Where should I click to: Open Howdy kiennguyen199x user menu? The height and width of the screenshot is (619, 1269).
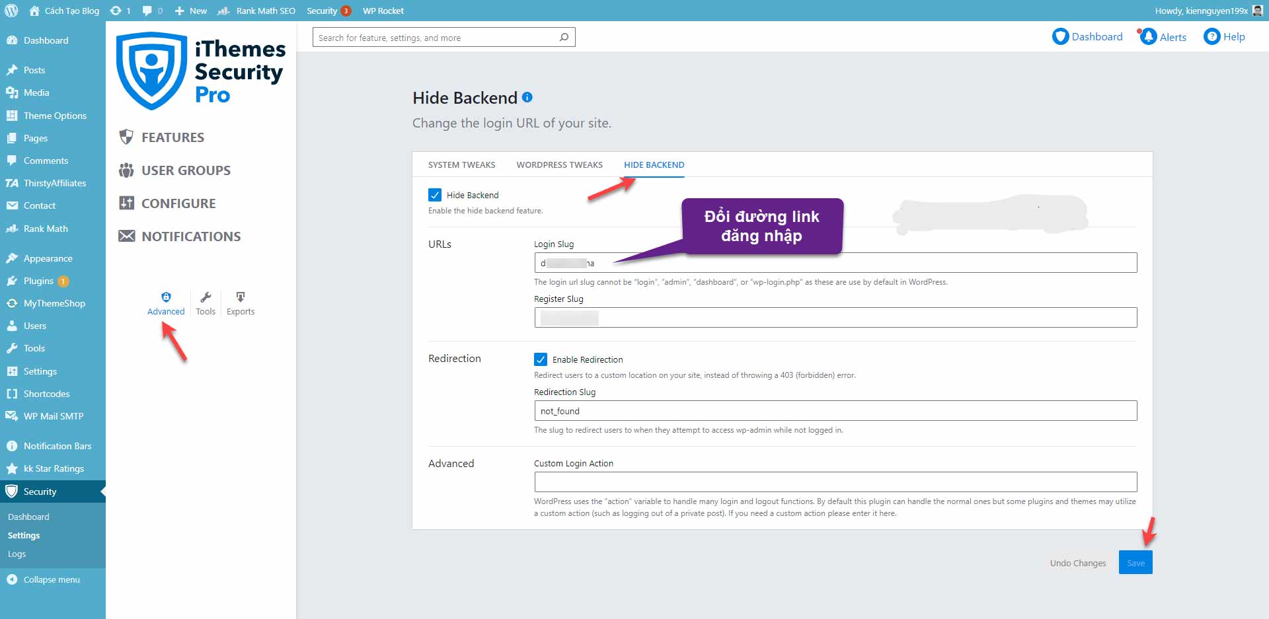tap(1209, 11)
